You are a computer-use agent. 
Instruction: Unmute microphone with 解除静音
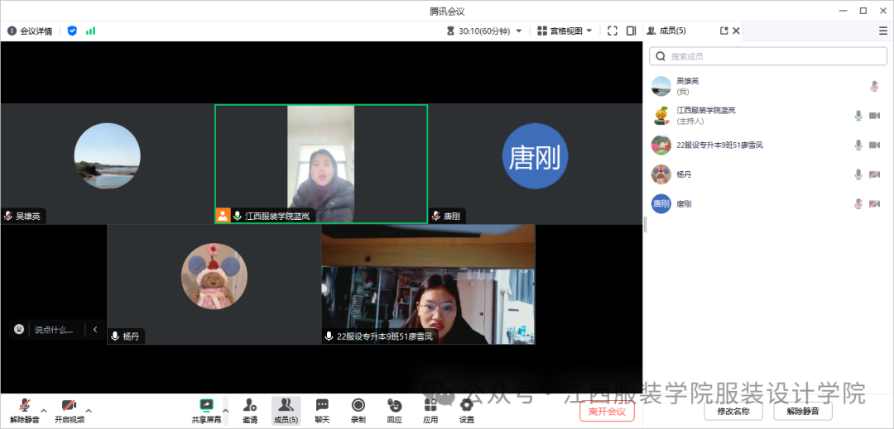25,409
